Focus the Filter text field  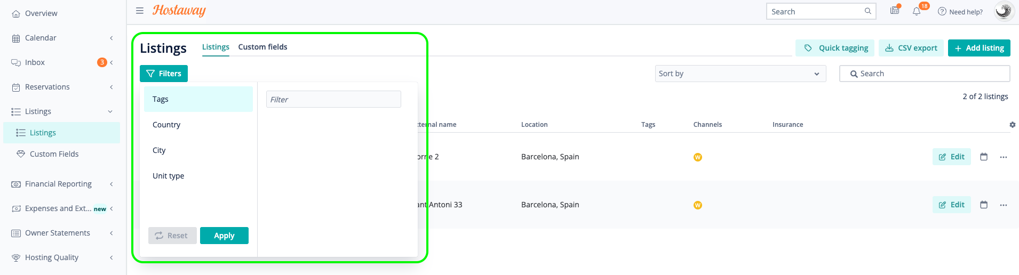[333, 99]
